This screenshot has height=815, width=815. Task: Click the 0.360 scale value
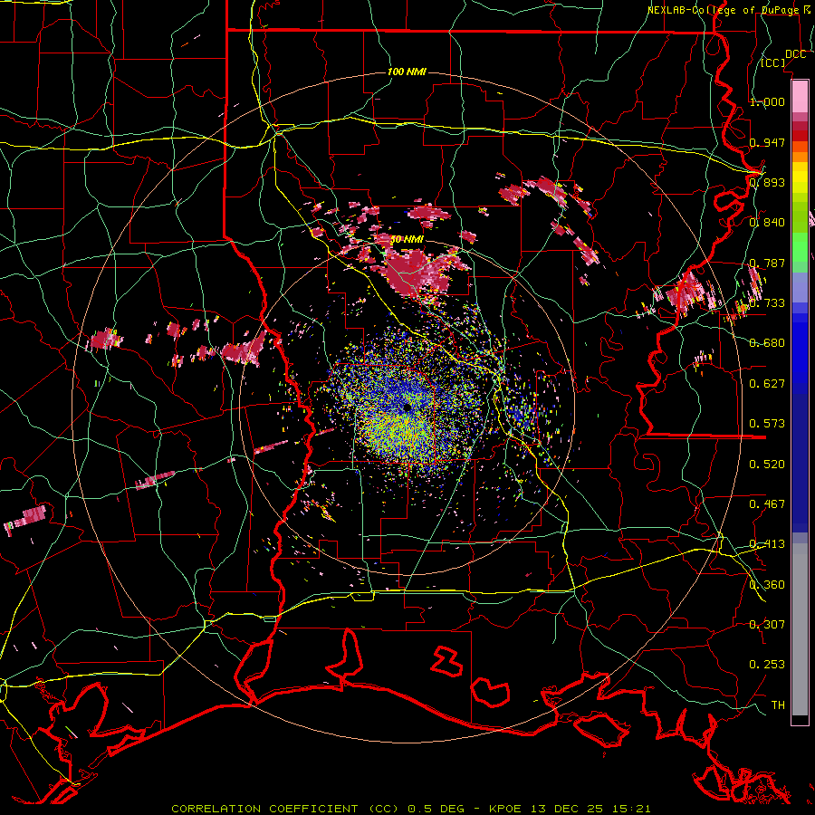point(767,585)
